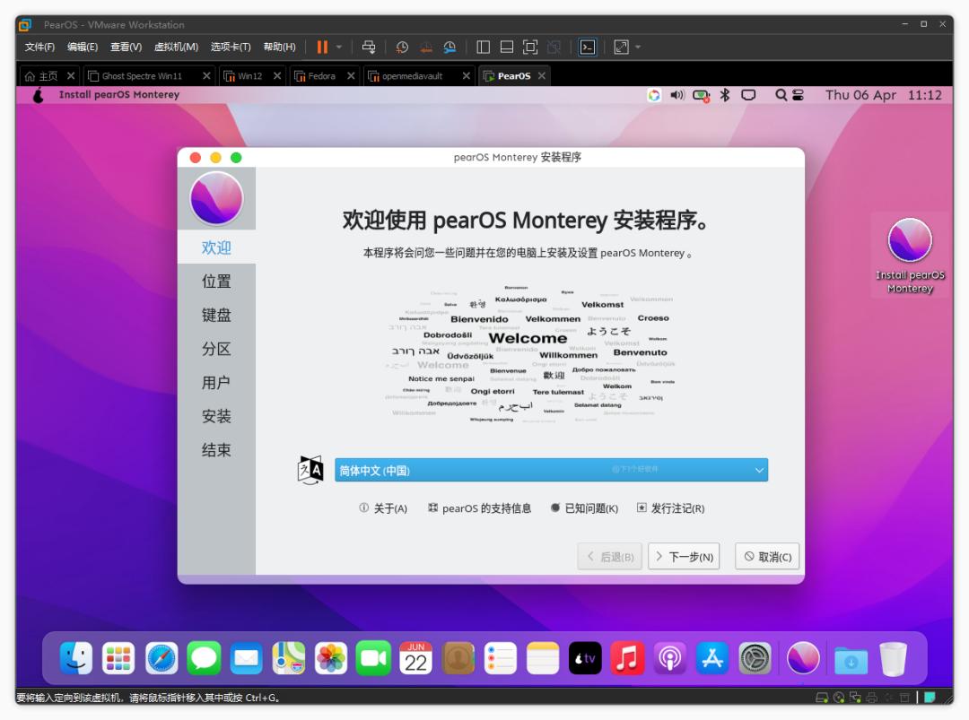Expand the VMware pause button dropdown arrow
Screen dimensions: 969x720
pyautogui.click(x=336, y=46)
